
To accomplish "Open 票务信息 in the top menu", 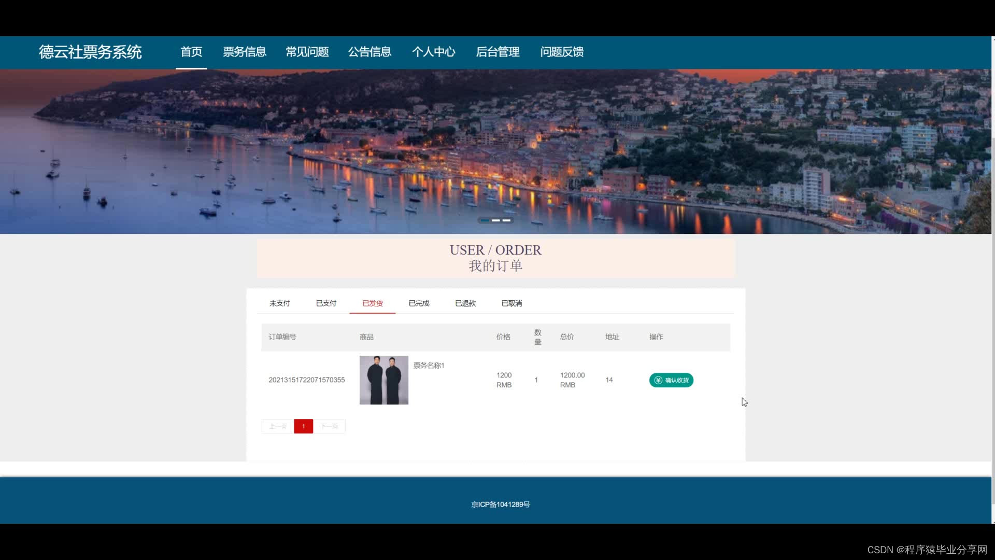I will (x=245, y=52).
